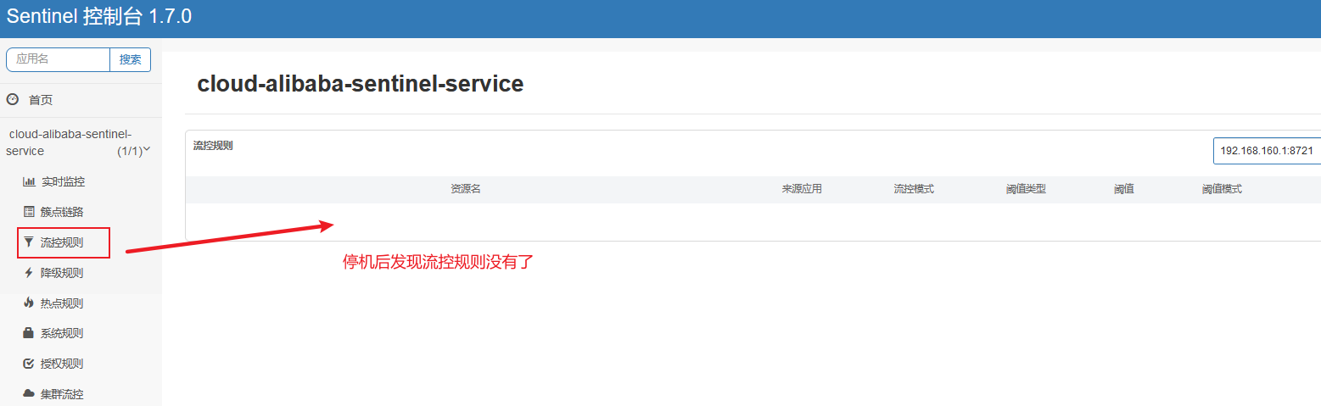This screenshot has height=406, width=1321.
Task: Click the 集群流控 cloud icon
Action: pyautogui.click(x=29, y=394)
